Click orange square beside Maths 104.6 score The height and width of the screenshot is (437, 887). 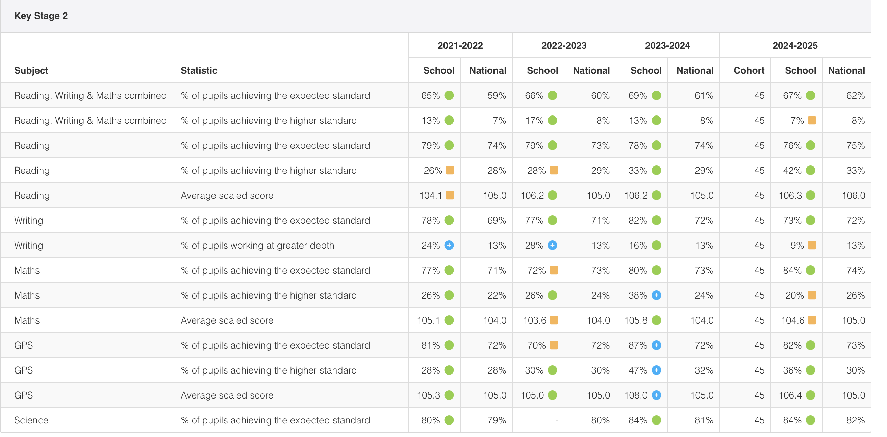tap(812, 320)
